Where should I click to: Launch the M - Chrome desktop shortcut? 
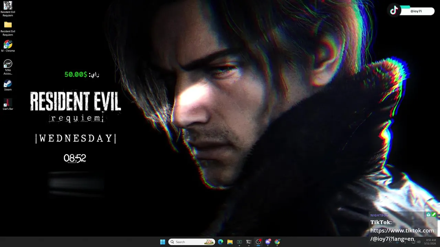pyautogui.click(x=8, y=46)
